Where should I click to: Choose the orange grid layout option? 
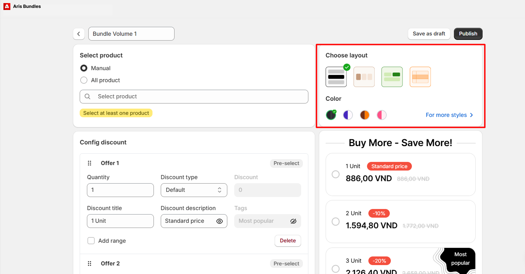pos(420,77)
